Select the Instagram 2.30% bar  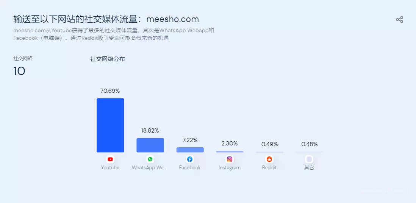230,151
